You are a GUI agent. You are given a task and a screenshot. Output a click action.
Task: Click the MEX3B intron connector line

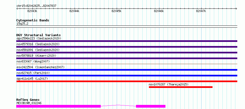pos(118,106)
